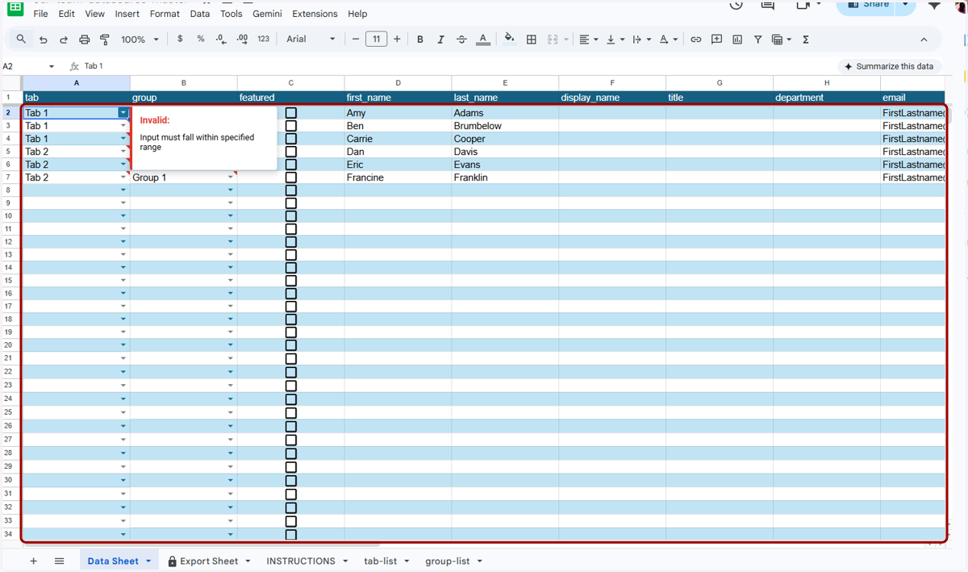
Task: Insert a link
Action: (x=695, y=39)
